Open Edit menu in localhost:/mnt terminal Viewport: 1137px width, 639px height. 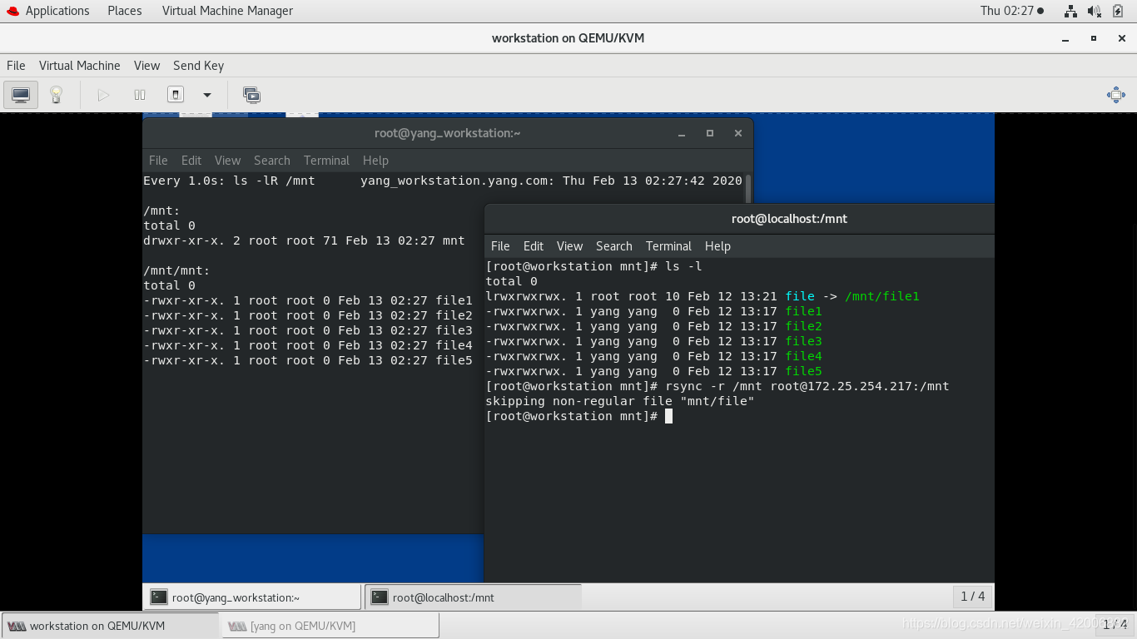[534, 246]
